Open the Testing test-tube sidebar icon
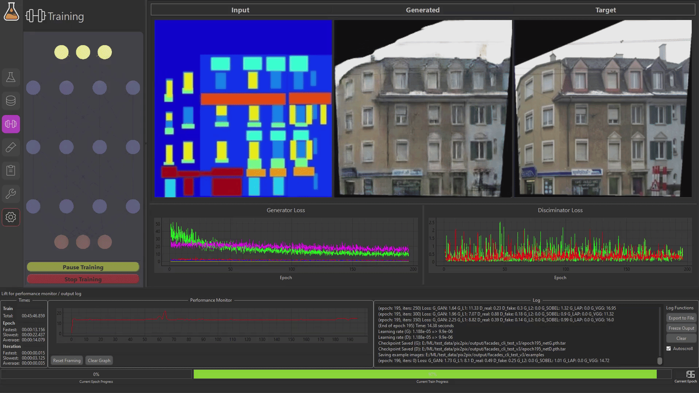Image resolution: width=699 pixels, height=393 pixels. pyautogui.click(x=11, y=147)
